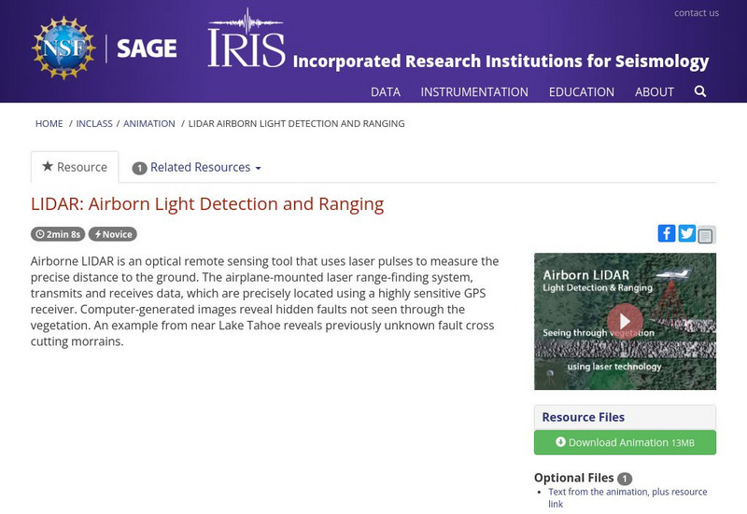Click the Incorporated Research Institutions for Seismology title
Viewport: 747px width, 514px height.
coord(500,62)
